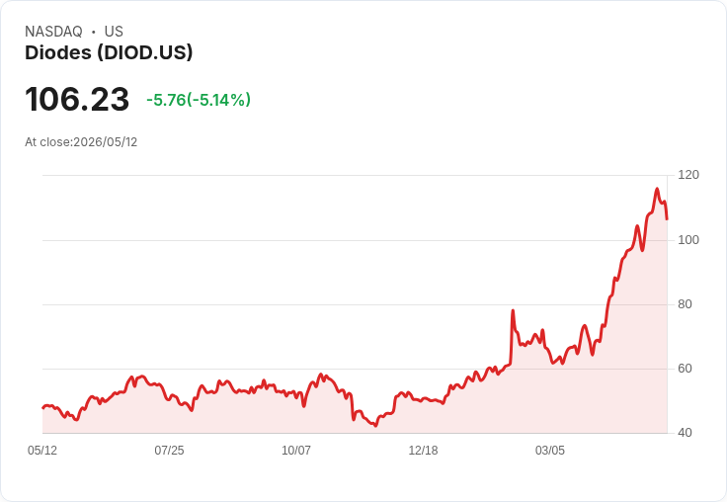Click the chart's lowest dip near 42
The width and height of the screenshot is (727, 502).
[375, 426]
